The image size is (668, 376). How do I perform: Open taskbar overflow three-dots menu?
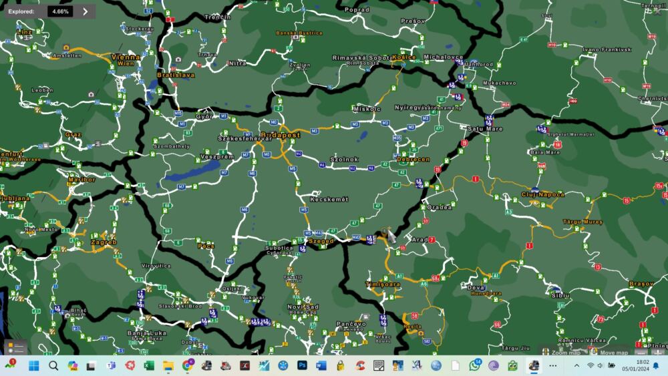pos(552,365)
